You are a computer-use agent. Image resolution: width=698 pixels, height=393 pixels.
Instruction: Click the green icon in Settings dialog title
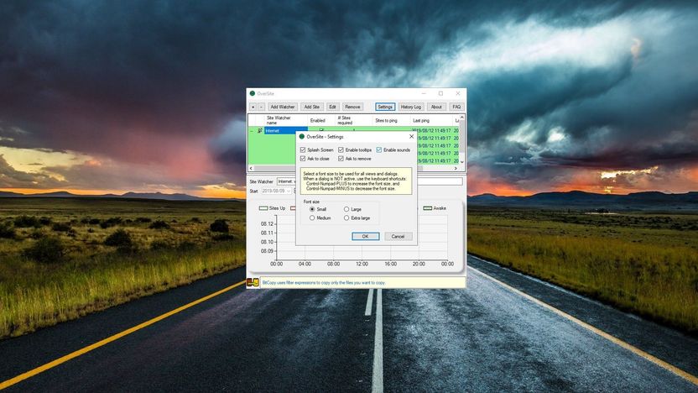(302, 137)
